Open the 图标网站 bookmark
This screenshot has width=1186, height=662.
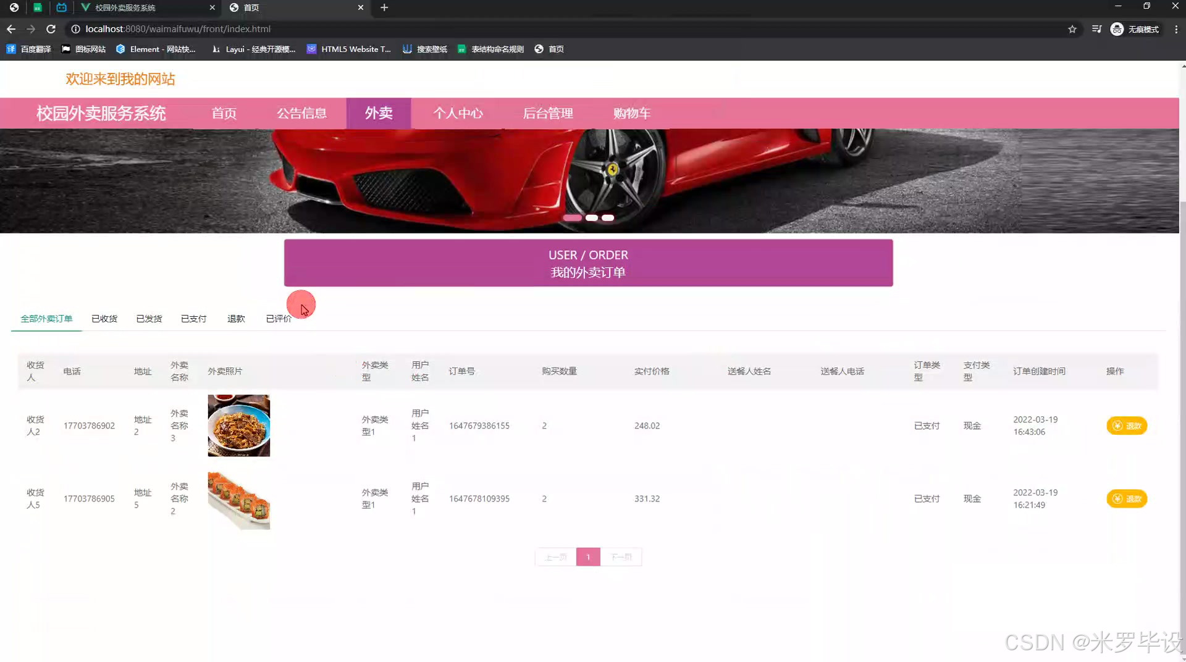(83, 49)
